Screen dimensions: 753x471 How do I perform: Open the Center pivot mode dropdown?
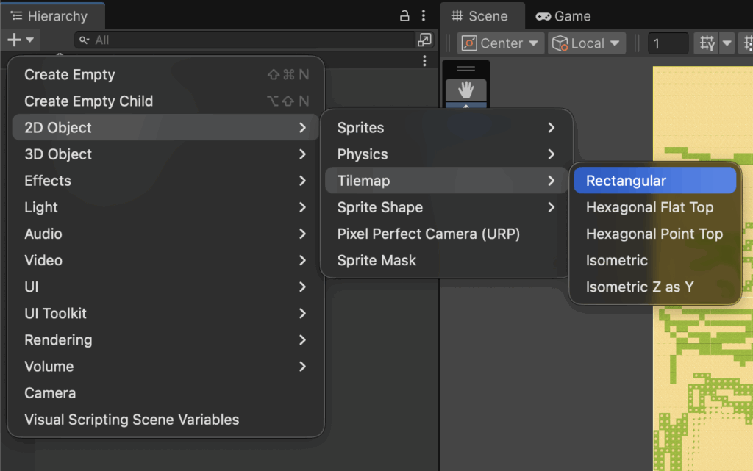click(501, 43)
